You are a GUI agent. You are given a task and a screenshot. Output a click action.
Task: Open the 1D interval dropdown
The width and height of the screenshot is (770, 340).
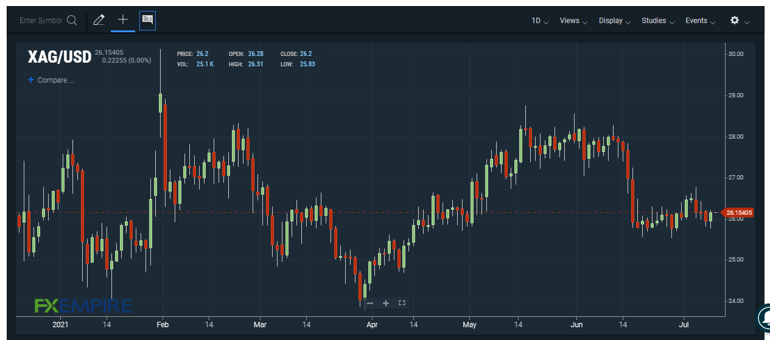(539, 21)
